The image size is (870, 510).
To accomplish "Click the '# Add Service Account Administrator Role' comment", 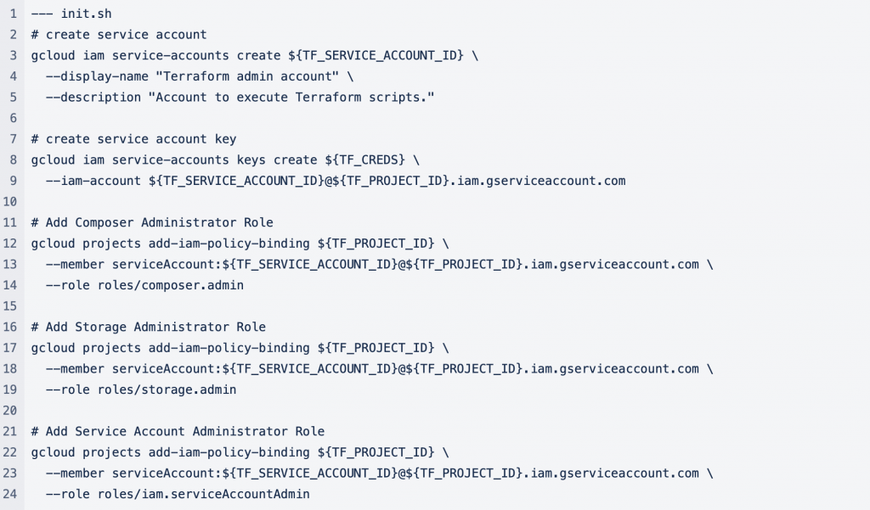I will [178, 431].
